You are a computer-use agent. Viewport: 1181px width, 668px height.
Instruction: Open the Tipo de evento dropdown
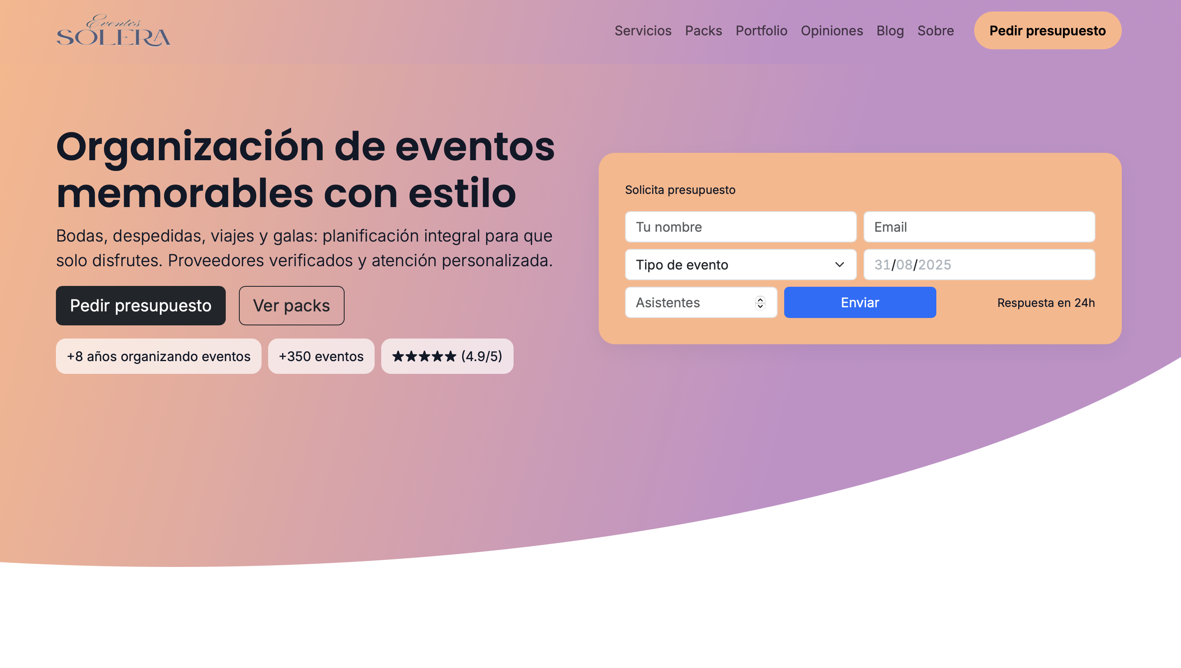pos(740,265)
